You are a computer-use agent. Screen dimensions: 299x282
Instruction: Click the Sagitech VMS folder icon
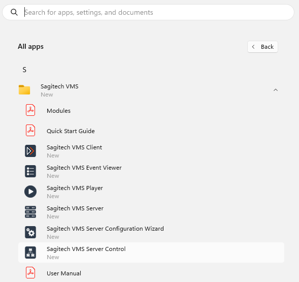[x=24, y=90]
